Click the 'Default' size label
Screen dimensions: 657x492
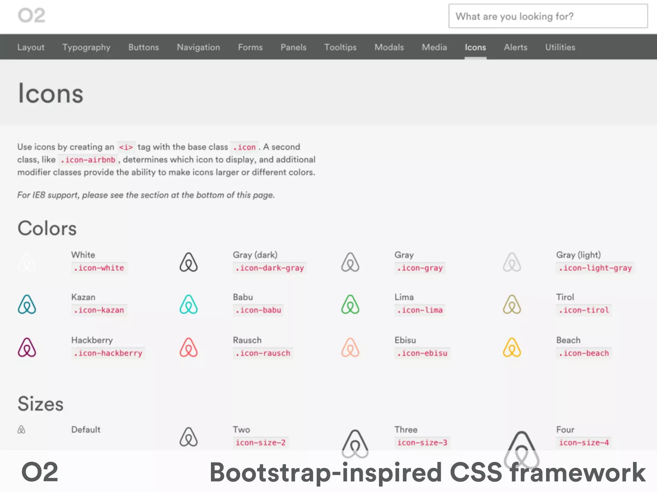click(x=86, y=430)
